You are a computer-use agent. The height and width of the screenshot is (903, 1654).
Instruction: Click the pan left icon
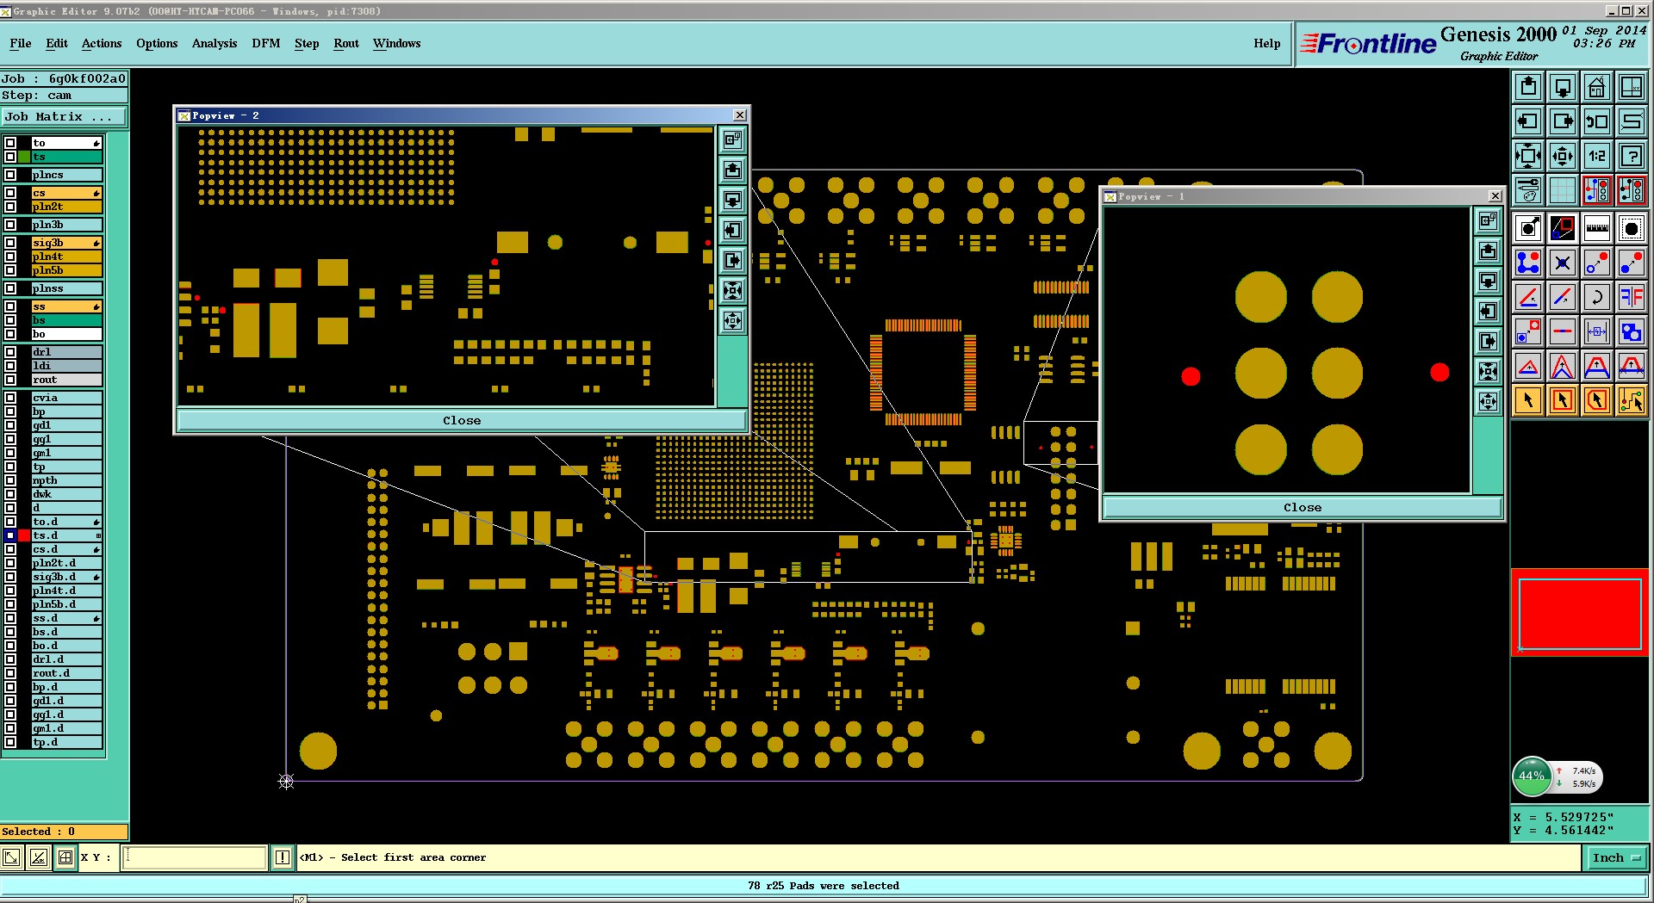[1527, 121]
